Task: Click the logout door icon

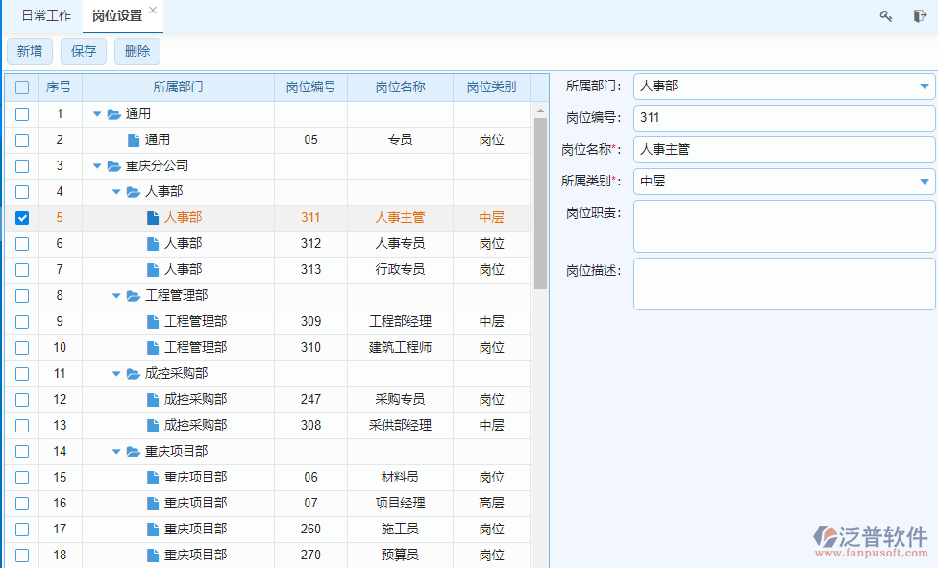Action: pyautogui.click(x=919, y=15)
